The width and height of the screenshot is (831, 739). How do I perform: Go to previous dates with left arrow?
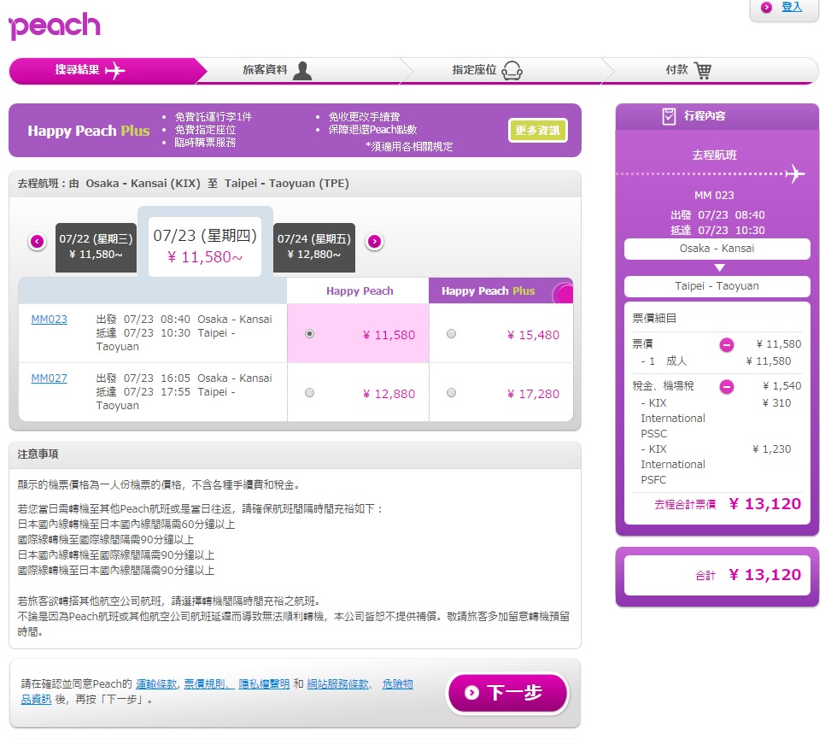pos(37,242)
